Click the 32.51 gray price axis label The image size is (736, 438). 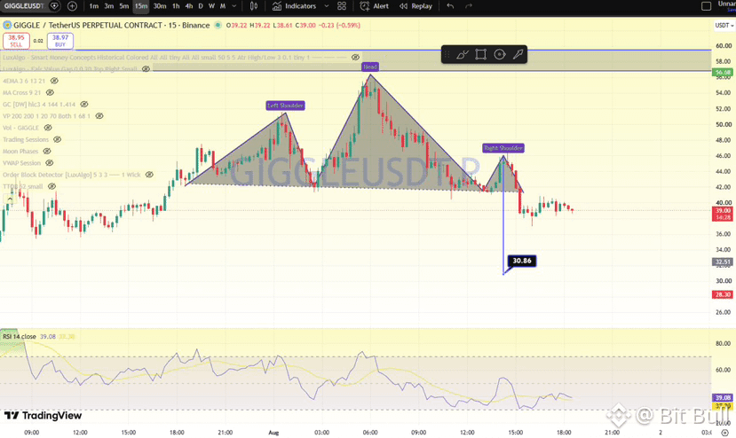click(723, 262)
